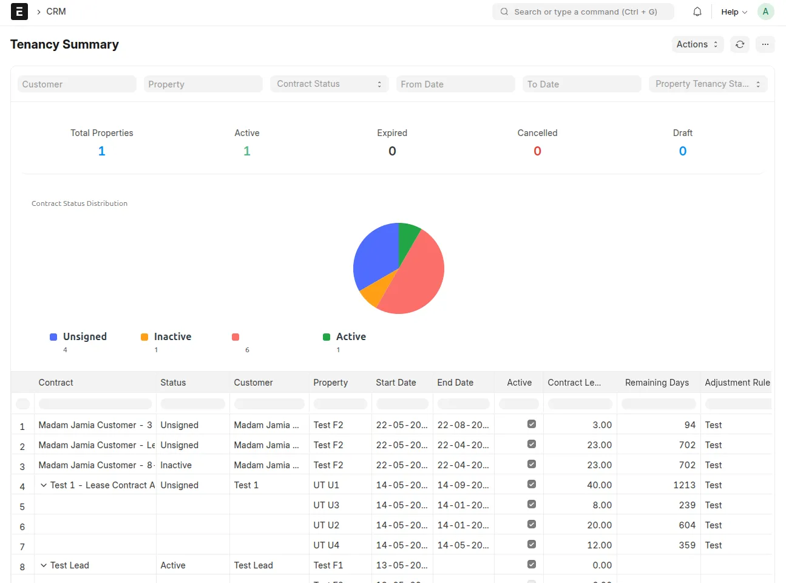This screenshot has height=583, width=786.
Task: Toggle Active checkbox in UT U1 row
Action: tap(532, 485)
